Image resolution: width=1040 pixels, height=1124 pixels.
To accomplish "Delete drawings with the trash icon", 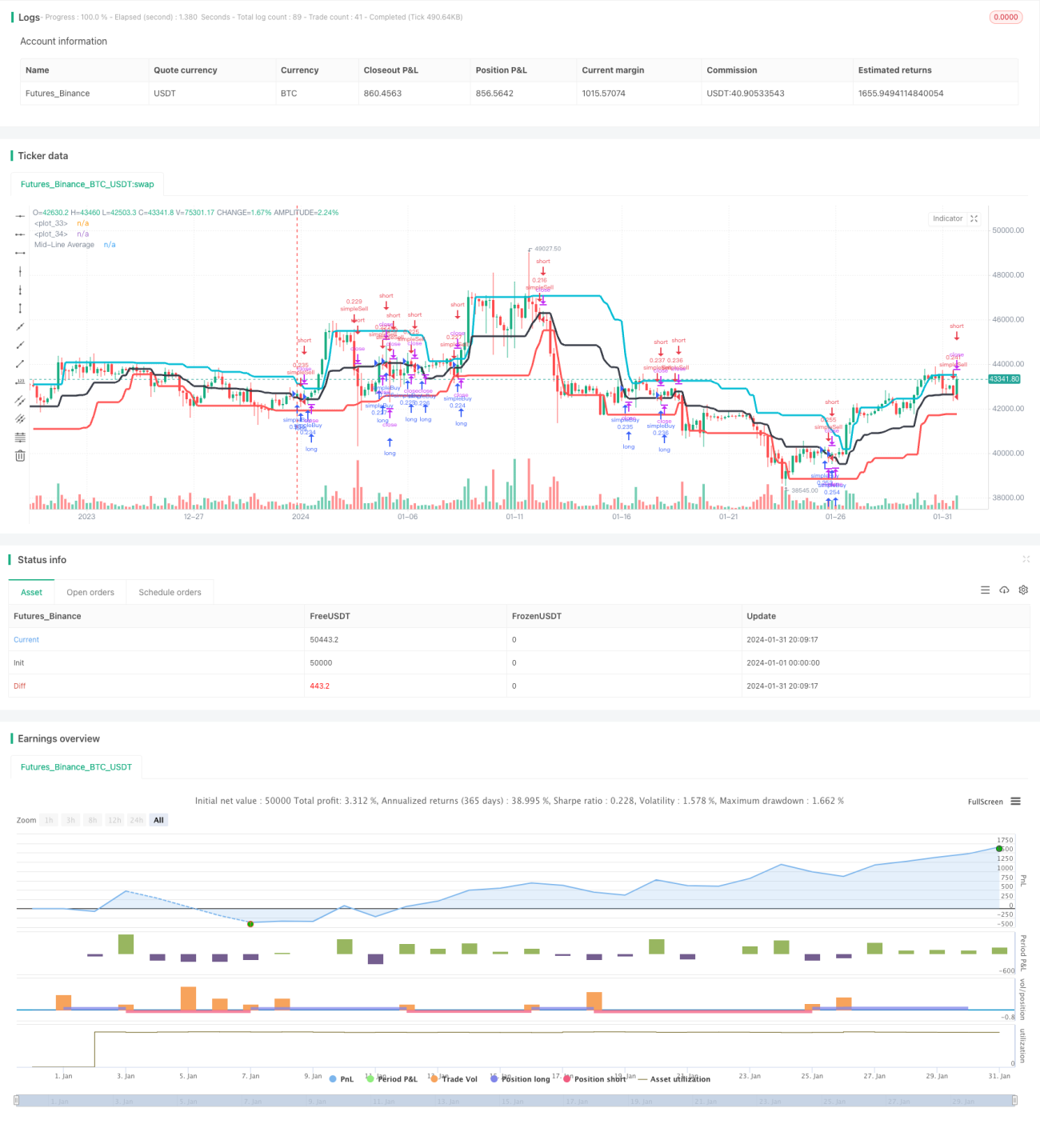I will tap(20, 456).
